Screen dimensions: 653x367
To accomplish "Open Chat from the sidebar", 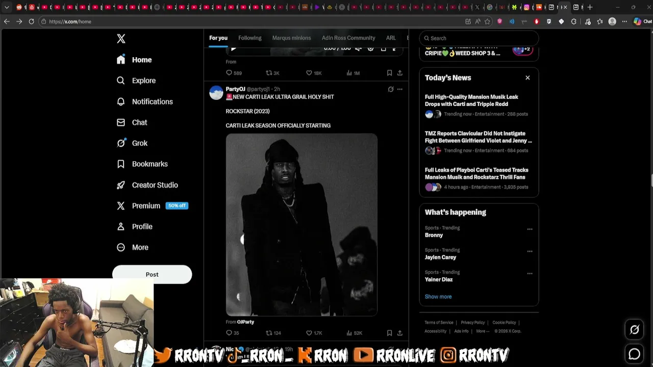I will [x=132, y=122].
